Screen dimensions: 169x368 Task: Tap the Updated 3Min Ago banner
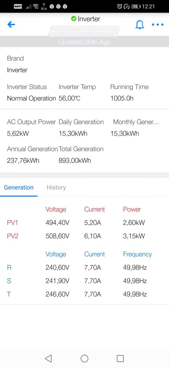click(84, 42)
